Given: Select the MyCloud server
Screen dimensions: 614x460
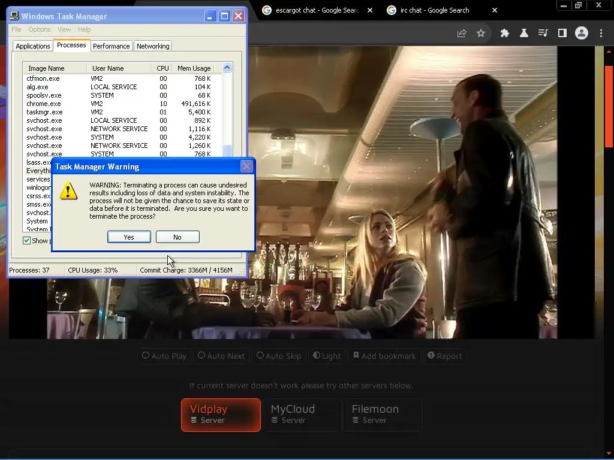Looking at the screenshot, I should pyautogui.click(x=302, y=415).
